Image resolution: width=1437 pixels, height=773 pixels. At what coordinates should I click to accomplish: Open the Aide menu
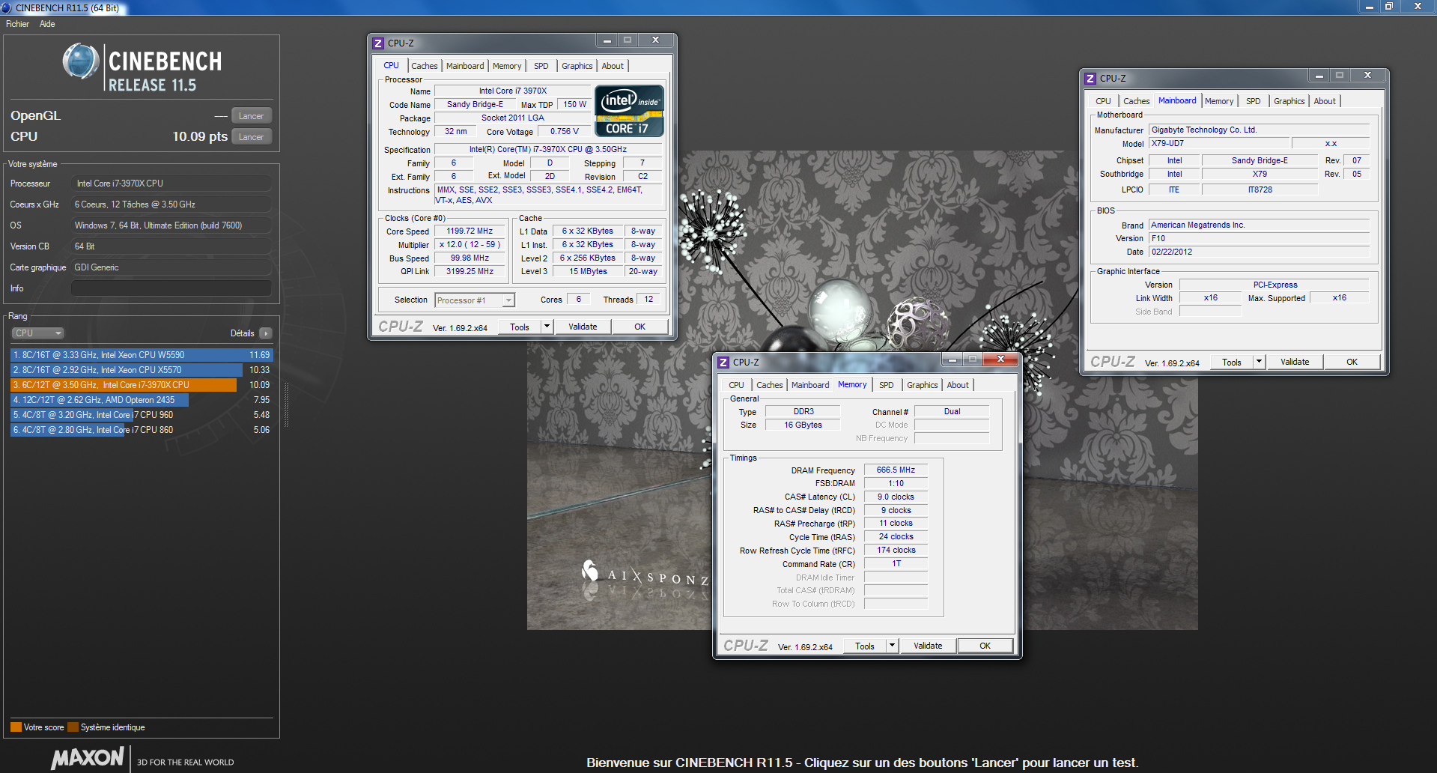(x=47, y=24)
